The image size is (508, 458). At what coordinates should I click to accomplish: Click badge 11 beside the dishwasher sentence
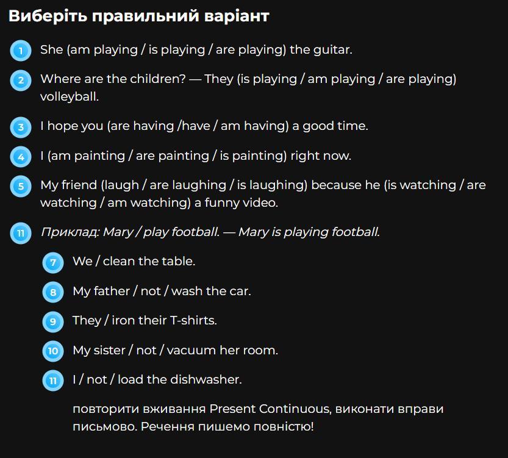[53, 381]
